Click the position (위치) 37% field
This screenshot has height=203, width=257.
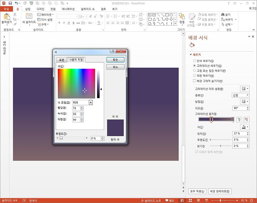pos(239,133)
